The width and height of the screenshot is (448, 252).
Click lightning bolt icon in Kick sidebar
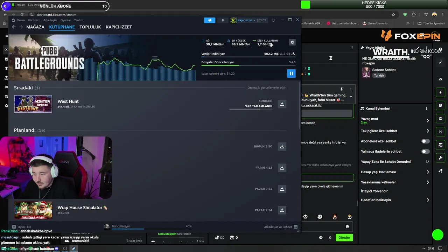(x=440, y=92)
